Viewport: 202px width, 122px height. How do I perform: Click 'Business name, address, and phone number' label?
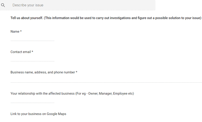click(x=44, y=72)
